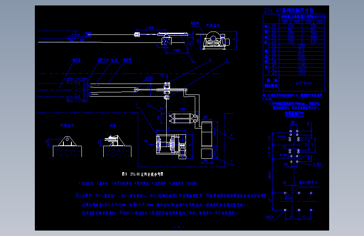Click the table title 'ZYL 01系列安装尺寸表'
The height and width of the screenshot is (236, 364).
[x=289, y=10]
